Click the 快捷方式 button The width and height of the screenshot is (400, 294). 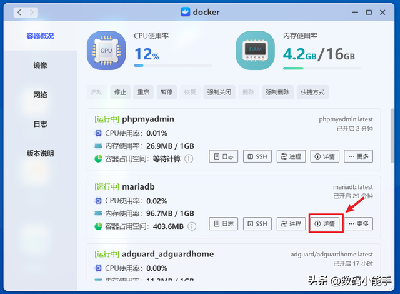point(312,92)
